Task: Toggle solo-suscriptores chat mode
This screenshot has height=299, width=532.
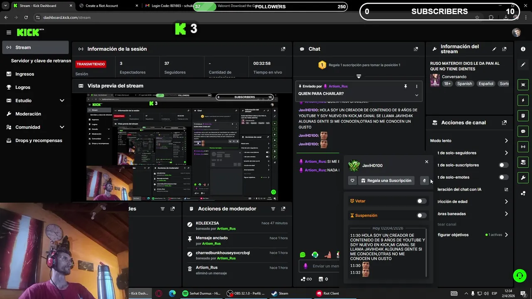Action: [x=503, y=165]
